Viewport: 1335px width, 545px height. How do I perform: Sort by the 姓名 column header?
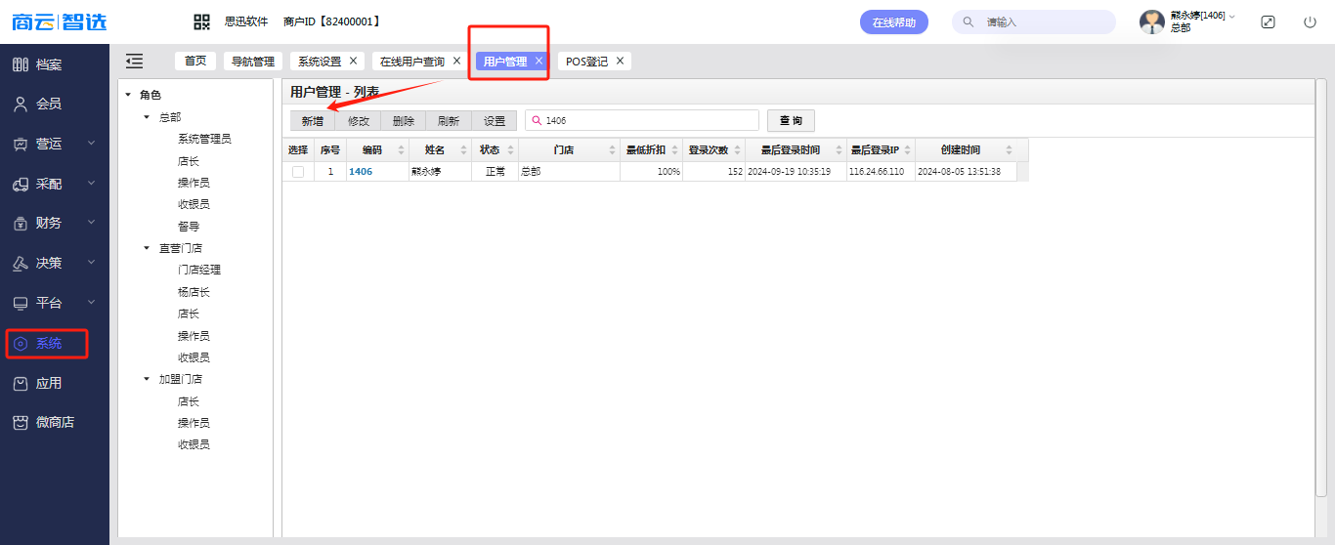(440, 149)
